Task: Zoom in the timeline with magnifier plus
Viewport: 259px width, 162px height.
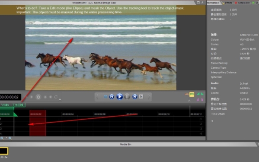Action: coord(2,138)
